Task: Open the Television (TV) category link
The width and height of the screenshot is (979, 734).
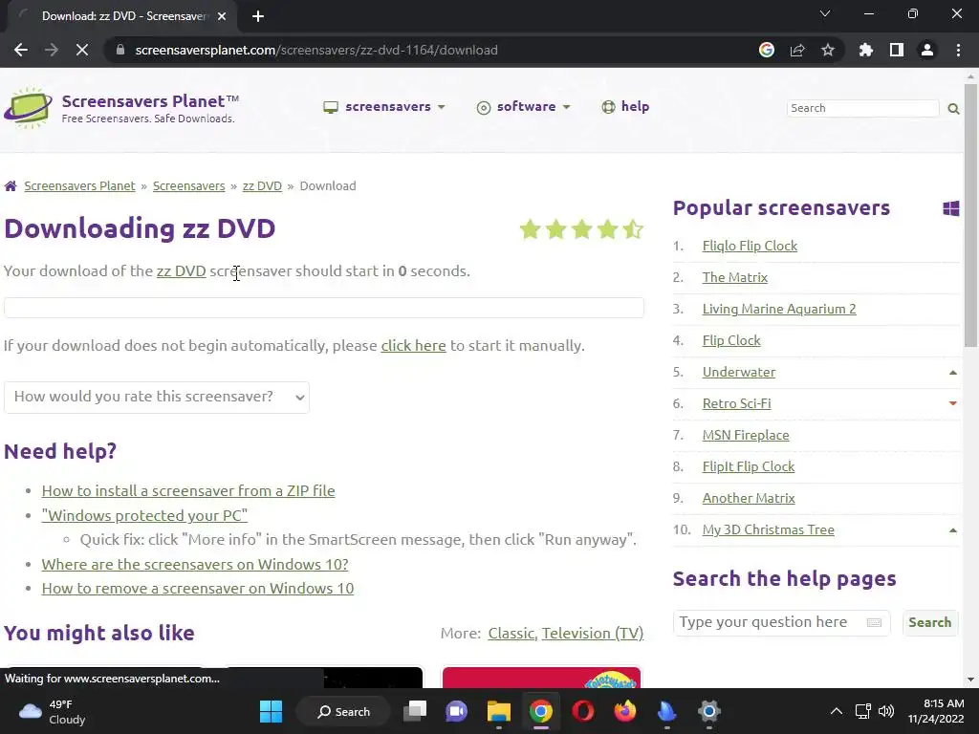Action: (x=593, y=634)
